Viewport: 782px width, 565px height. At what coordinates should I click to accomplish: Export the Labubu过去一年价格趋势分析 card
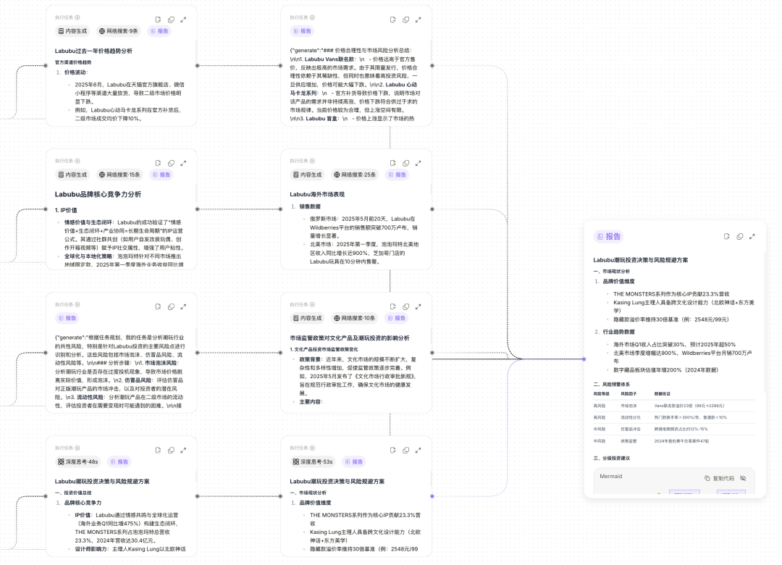158,20
